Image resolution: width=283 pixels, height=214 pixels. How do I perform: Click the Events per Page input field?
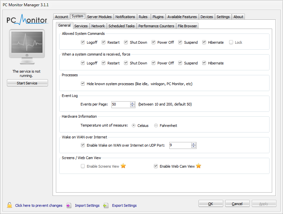click(120, 105)
